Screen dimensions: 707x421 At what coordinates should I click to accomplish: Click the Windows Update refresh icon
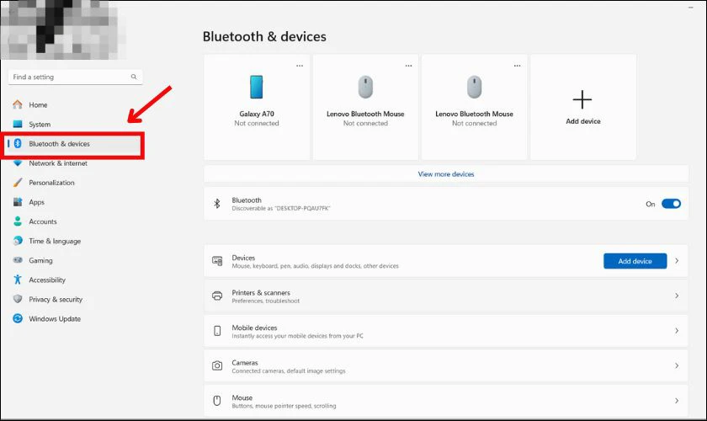pos(18,318)
